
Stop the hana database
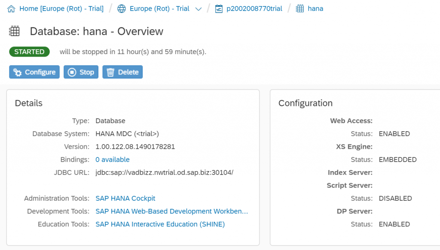click(x=81, y=72)
